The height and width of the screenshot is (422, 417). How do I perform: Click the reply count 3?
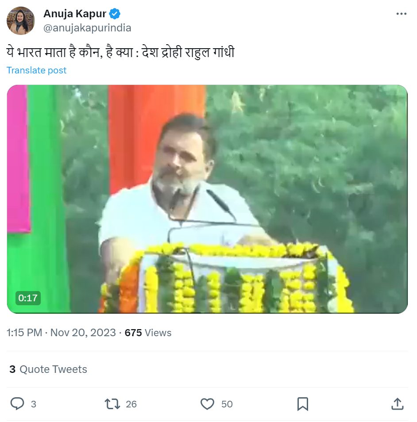click(33, 404)
